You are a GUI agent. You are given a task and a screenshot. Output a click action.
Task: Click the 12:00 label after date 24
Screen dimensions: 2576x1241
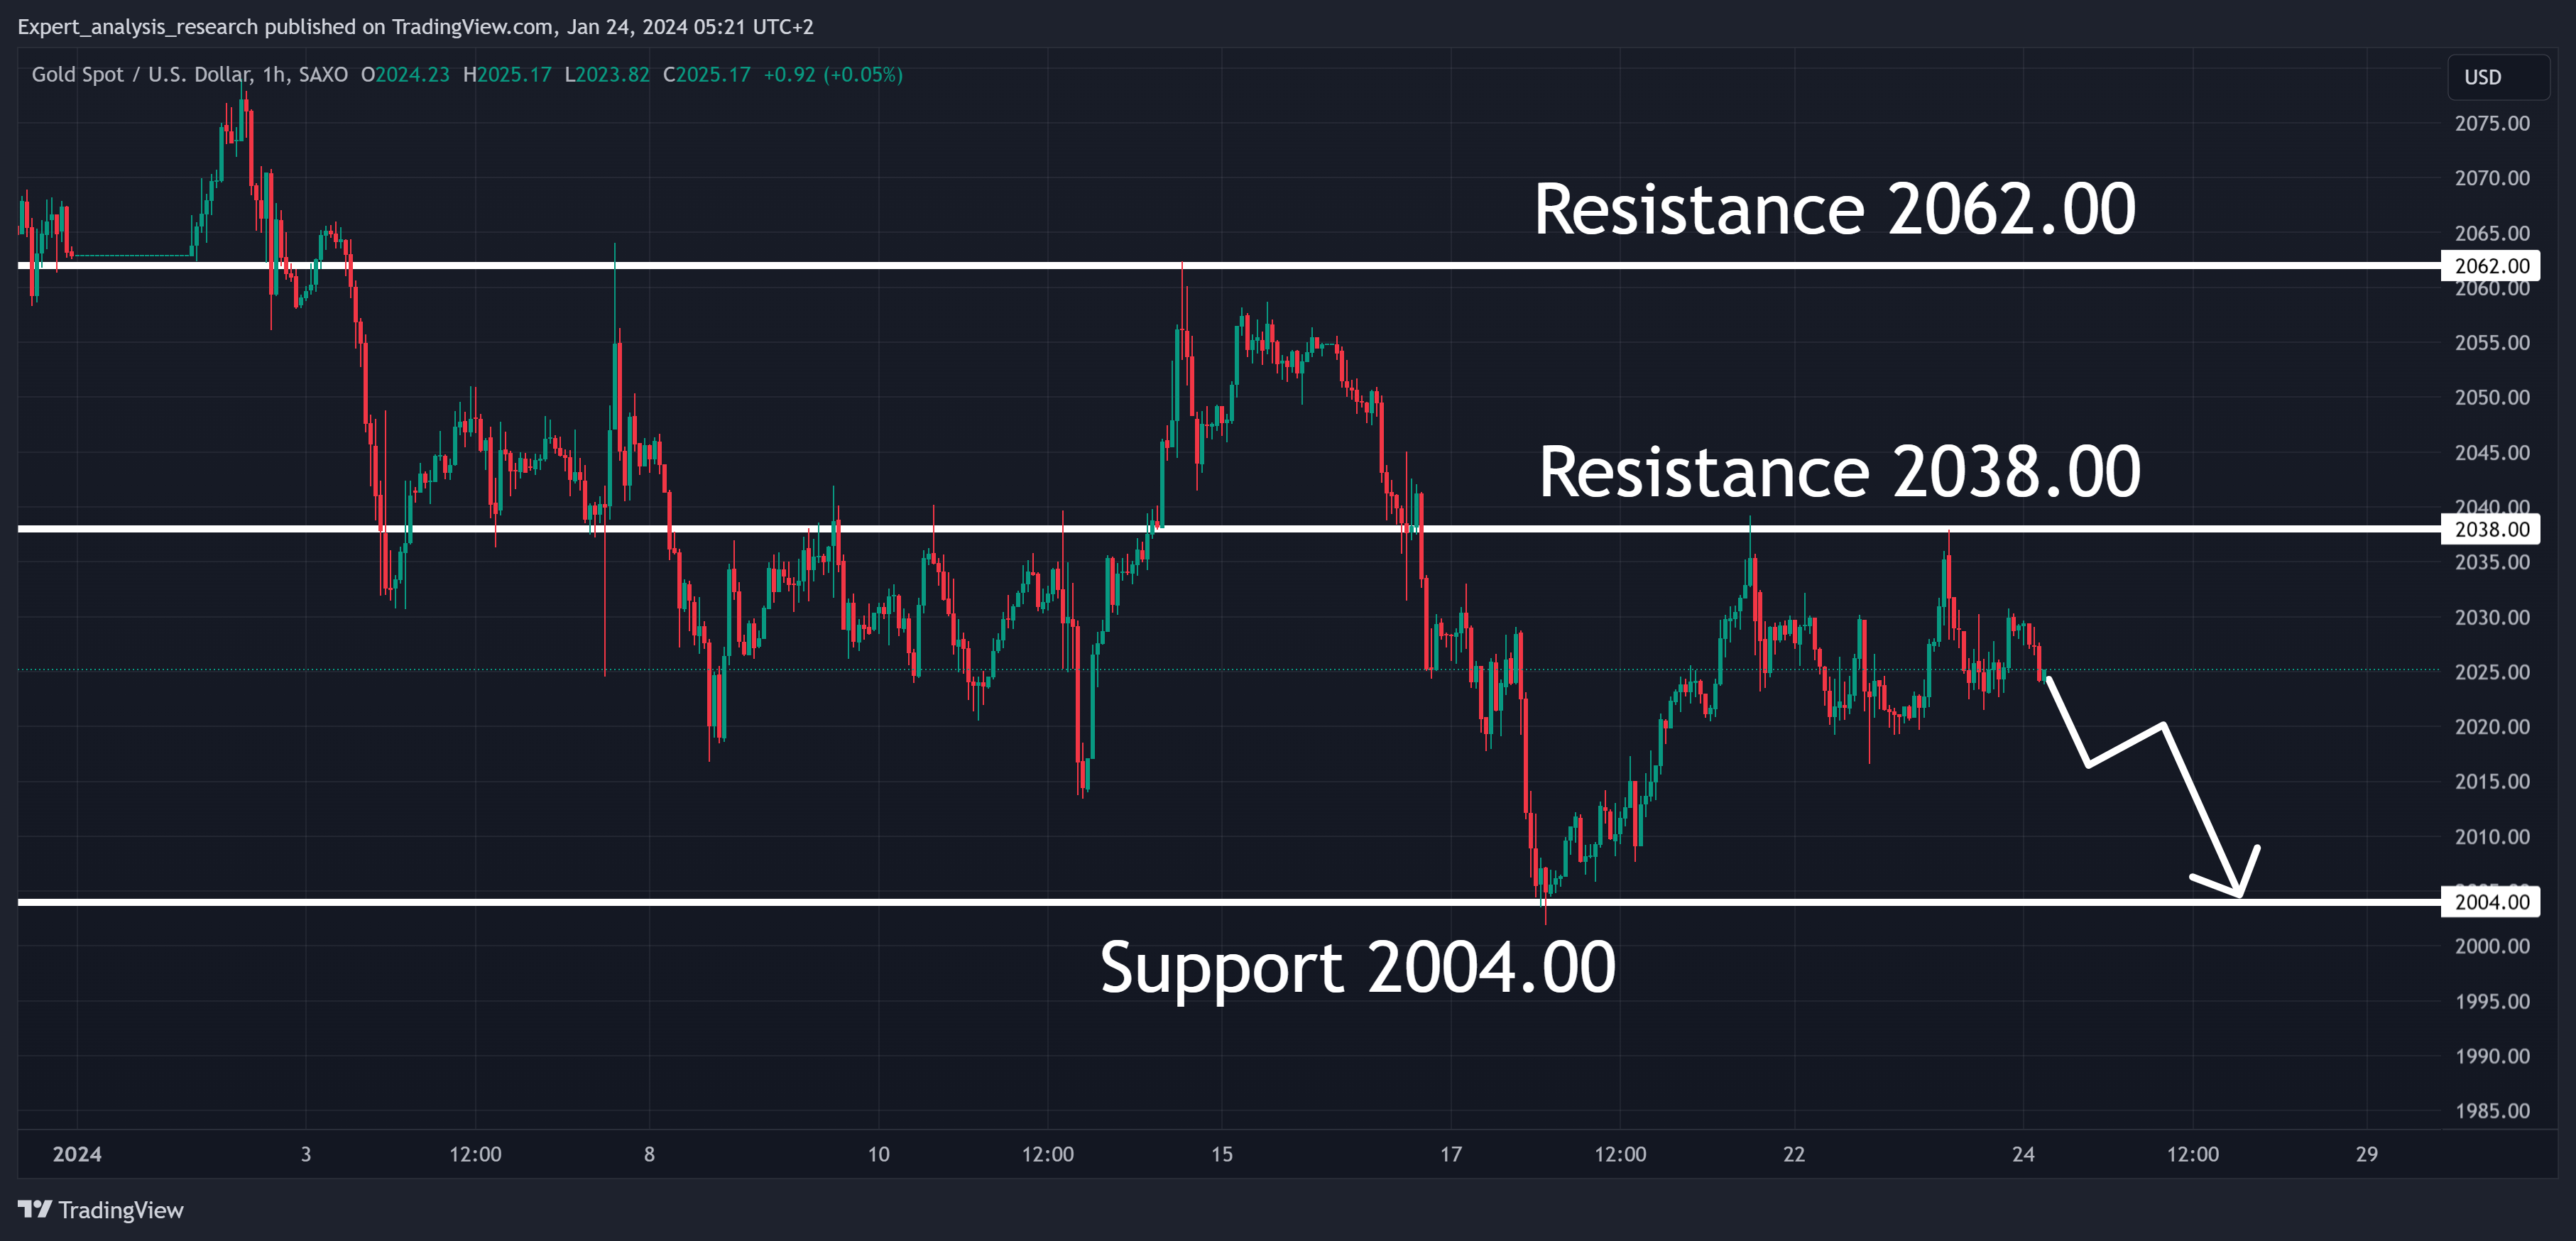(2192, 1154)
